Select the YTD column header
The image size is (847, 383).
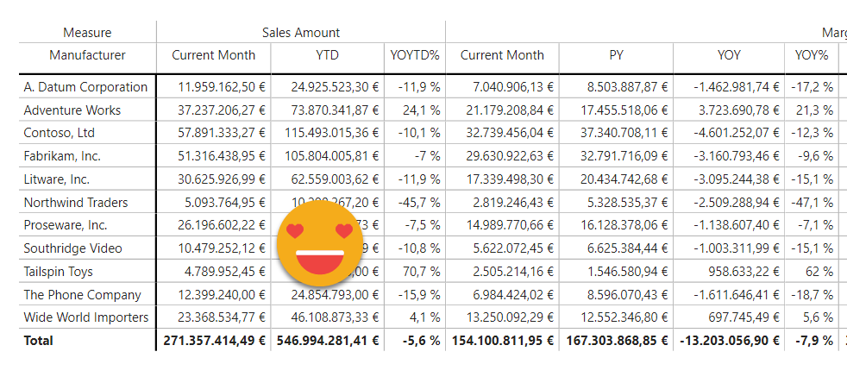(x=328, y=55)
